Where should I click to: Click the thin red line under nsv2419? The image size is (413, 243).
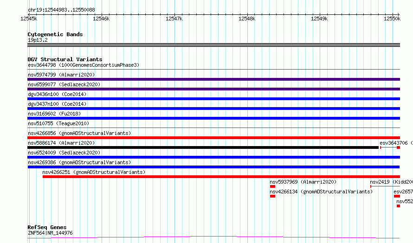point(385,186)
